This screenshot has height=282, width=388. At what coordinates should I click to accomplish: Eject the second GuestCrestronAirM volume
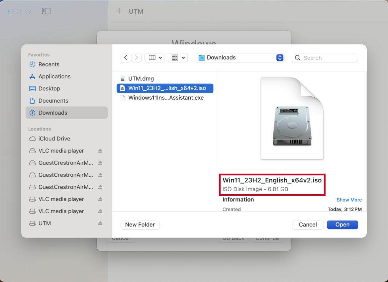pos(100,175)
